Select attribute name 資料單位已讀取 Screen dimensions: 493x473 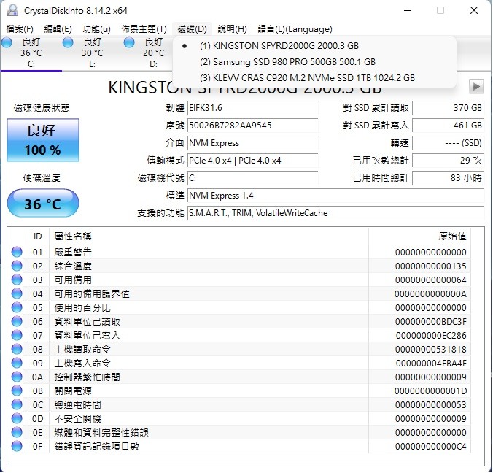[x=87, y=322]
